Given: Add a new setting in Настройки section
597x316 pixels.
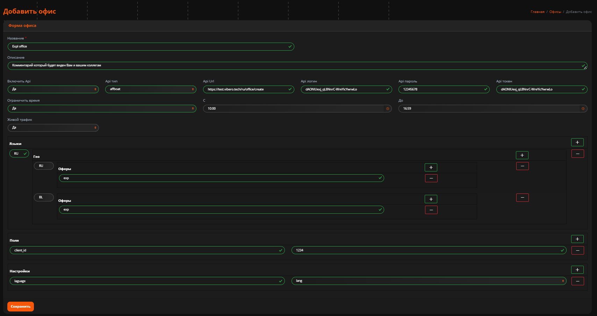Looking at the screenshot, I should [x=577, y=270].
